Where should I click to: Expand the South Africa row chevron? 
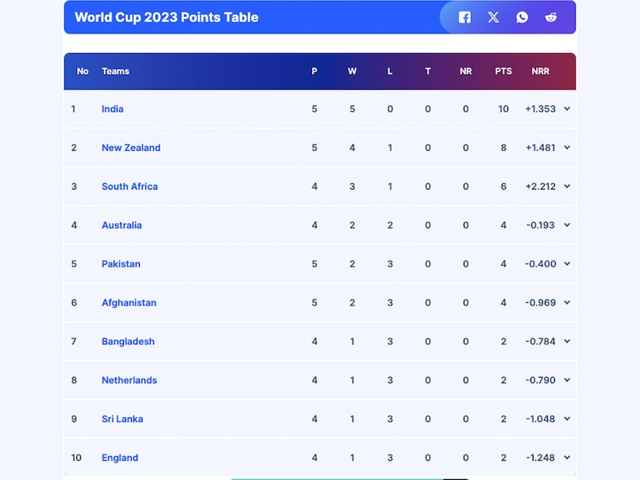pyautogui.click(x=567, y=186)
